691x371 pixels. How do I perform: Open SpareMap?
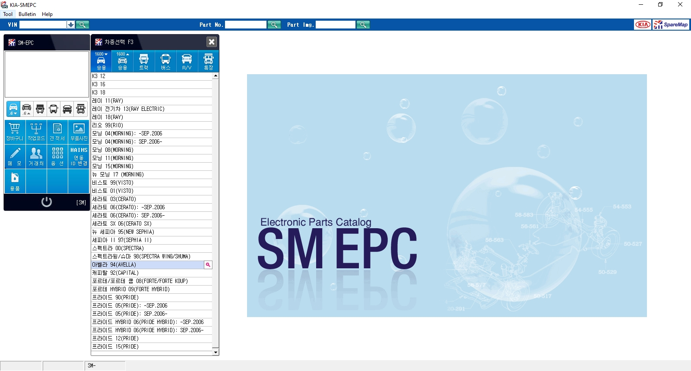click(x=671, y=25)
